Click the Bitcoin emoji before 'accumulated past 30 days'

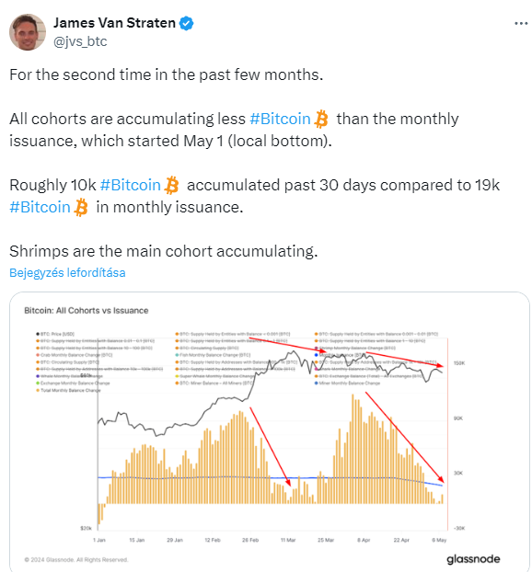pos(171,186)
